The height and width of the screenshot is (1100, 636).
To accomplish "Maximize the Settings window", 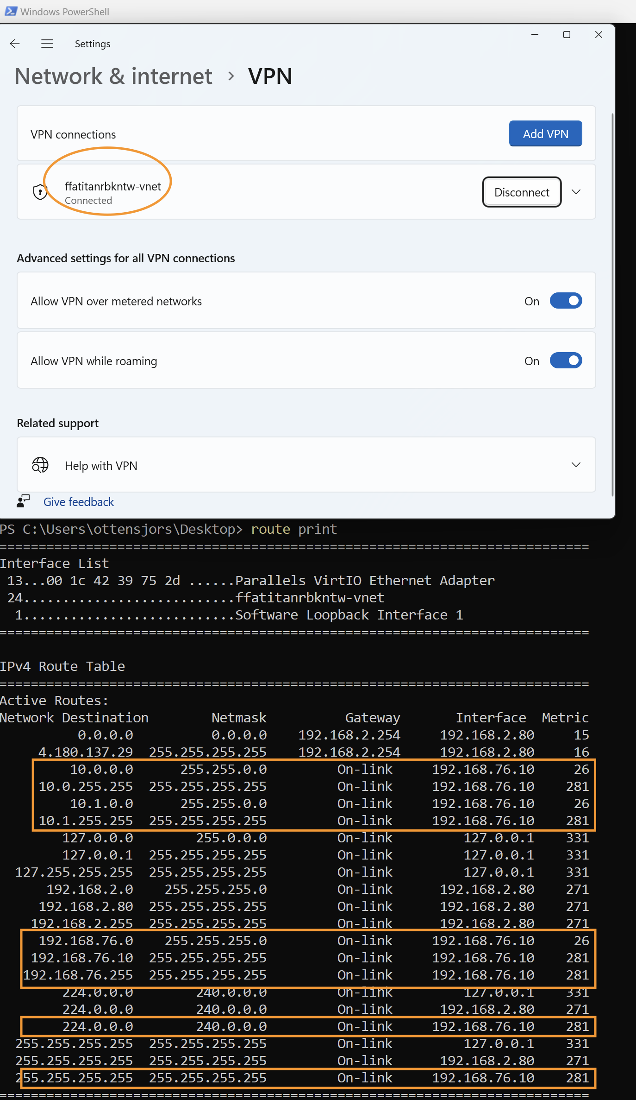I will point(567,35).
